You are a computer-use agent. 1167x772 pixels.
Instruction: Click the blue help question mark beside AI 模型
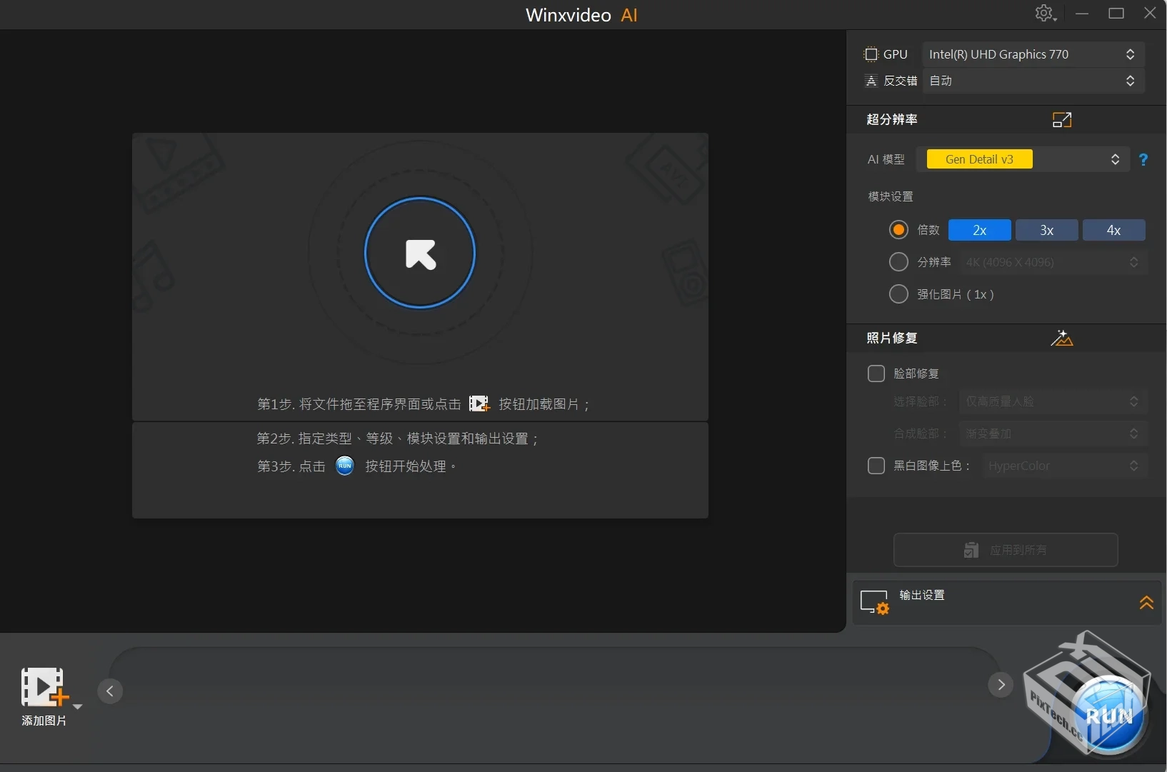(1143, 159)
